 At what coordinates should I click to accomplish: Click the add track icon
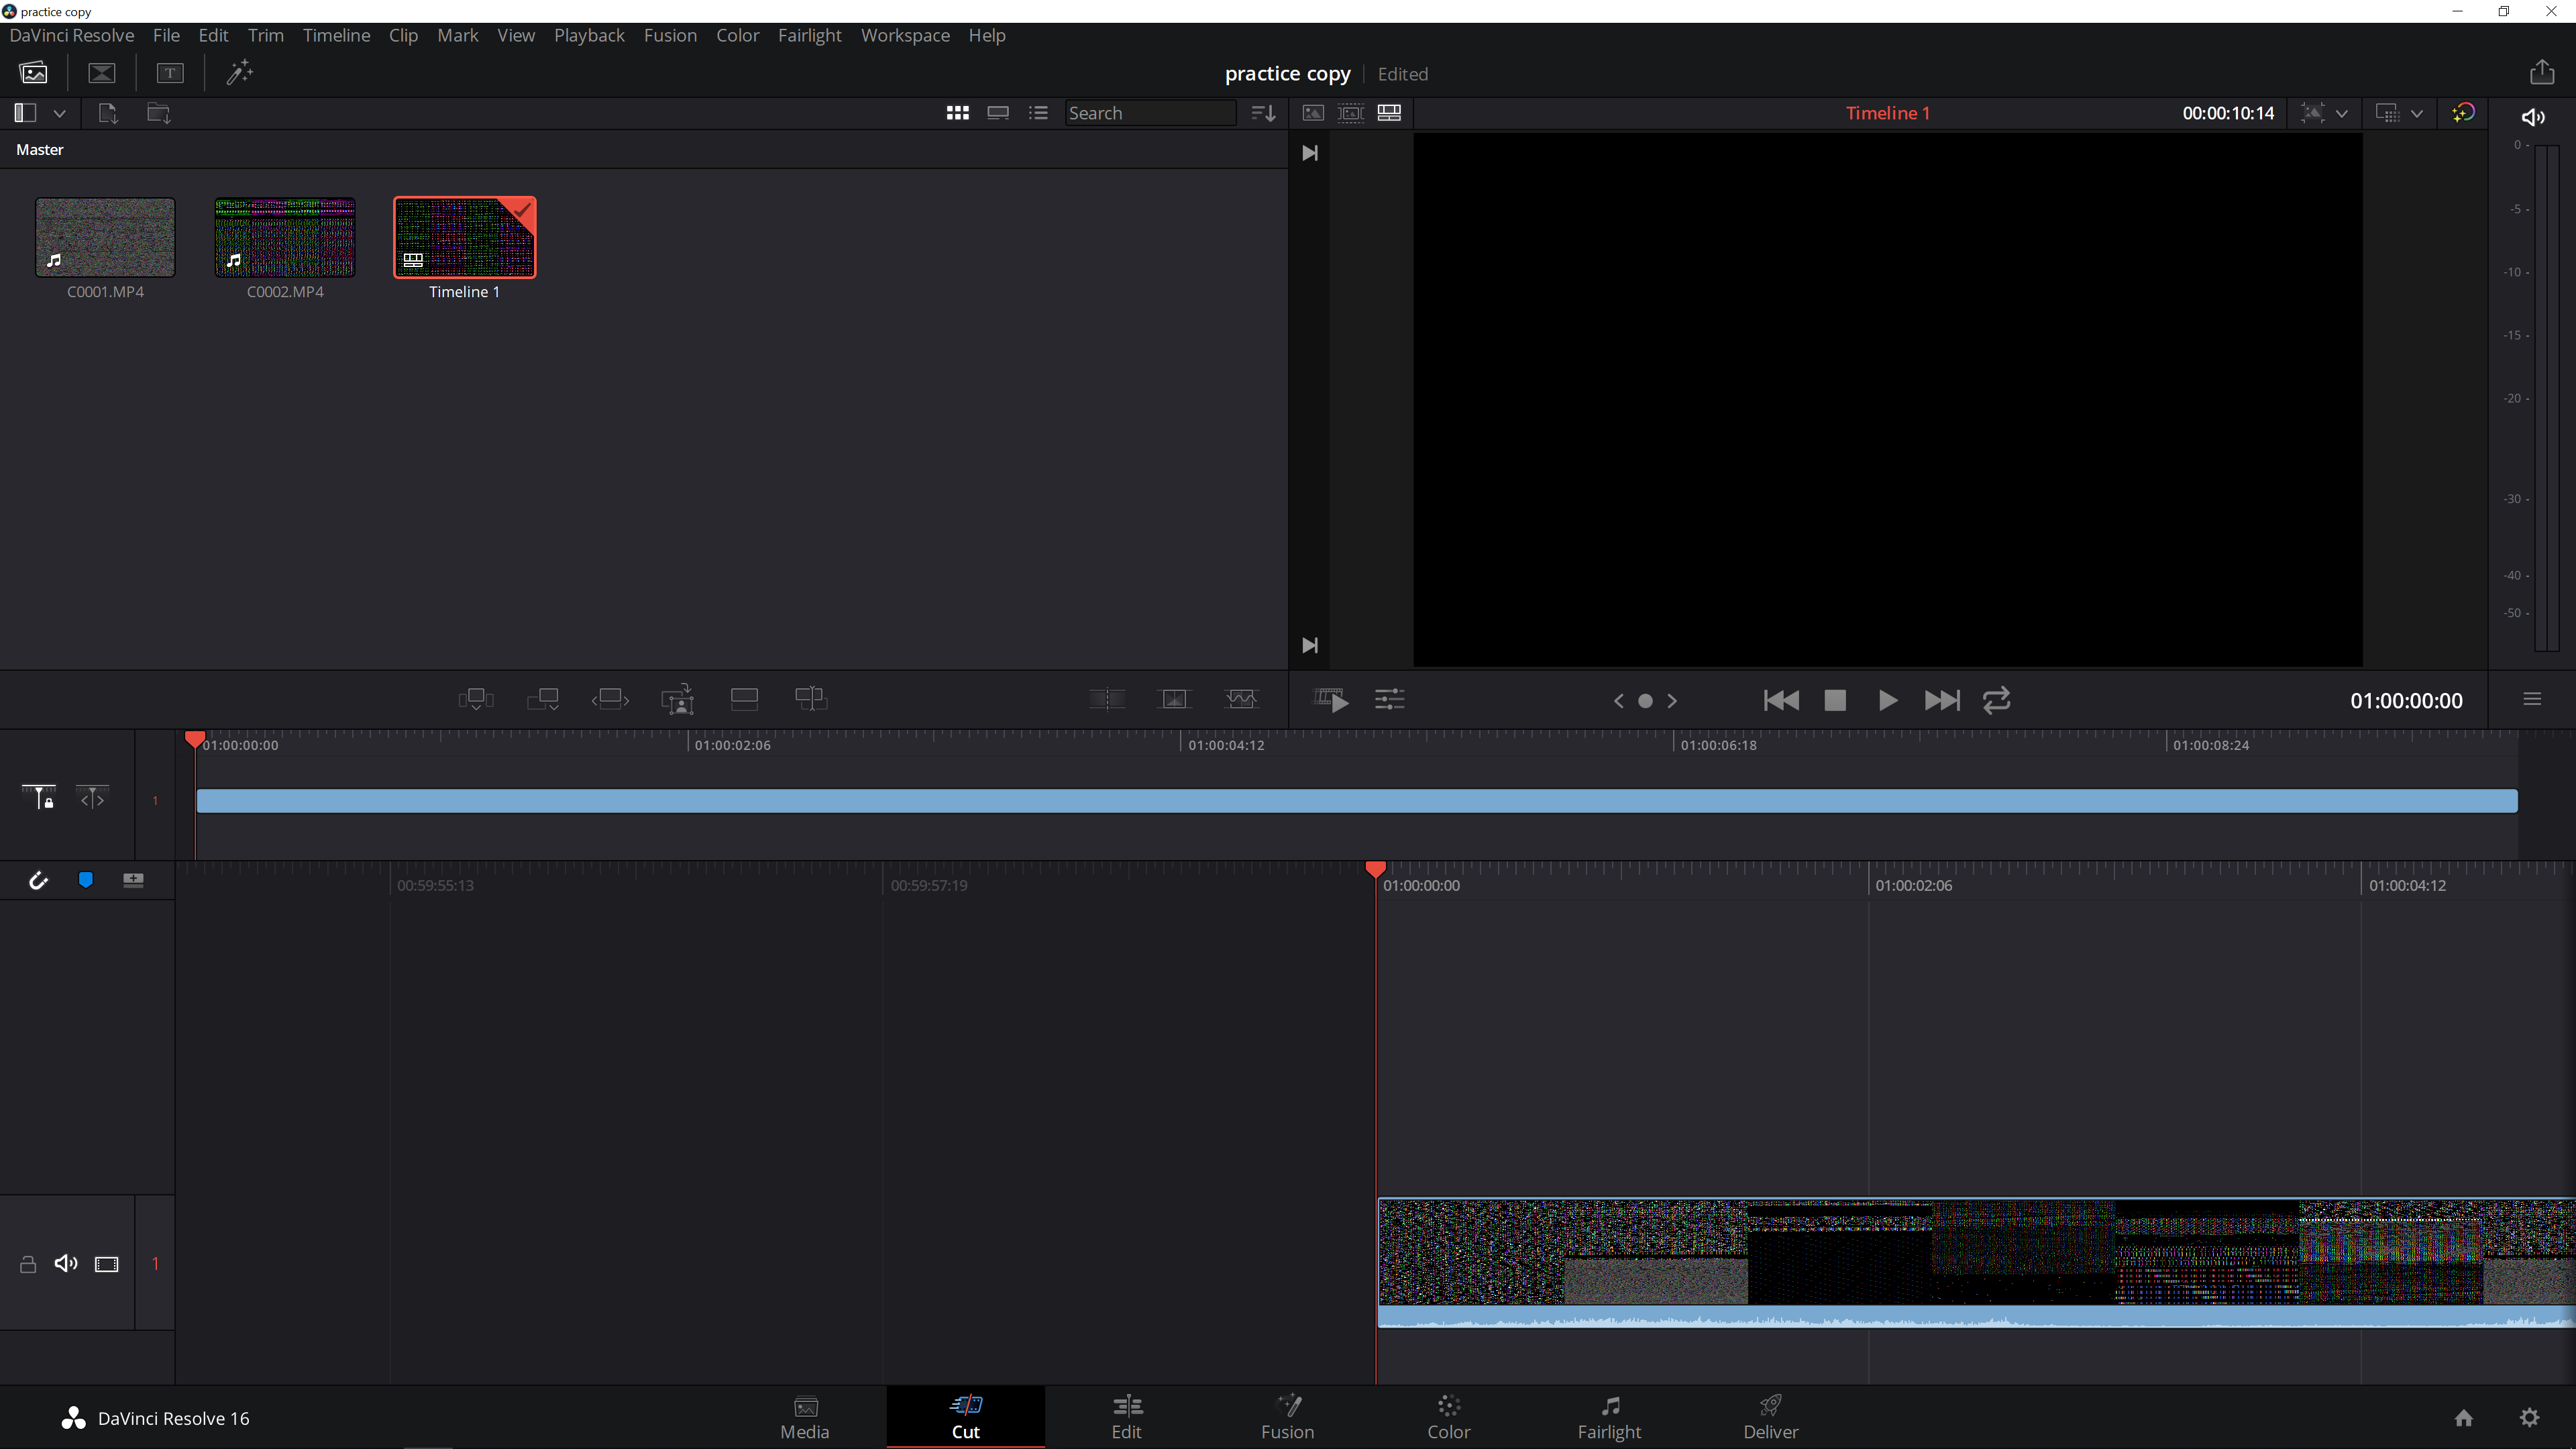click(x=133, y=880)
